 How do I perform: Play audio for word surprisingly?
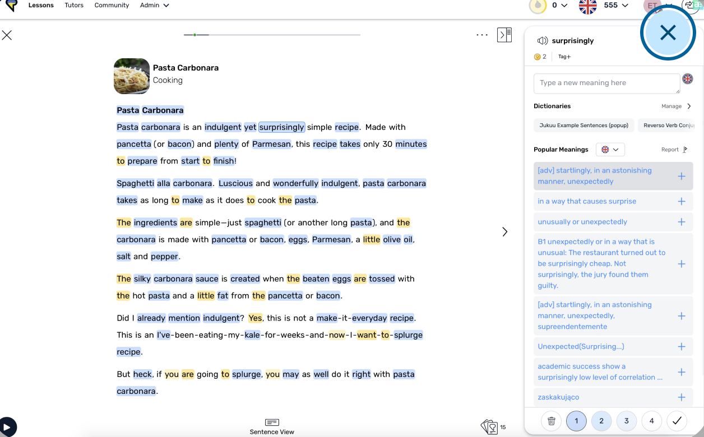(x=542, y=41)
